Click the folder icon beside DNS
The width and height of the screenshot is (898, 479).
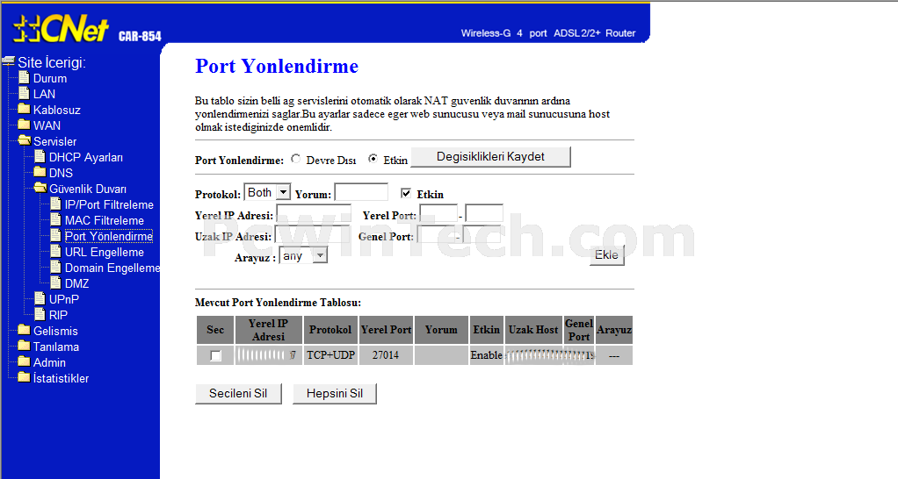tap(40, 172)
